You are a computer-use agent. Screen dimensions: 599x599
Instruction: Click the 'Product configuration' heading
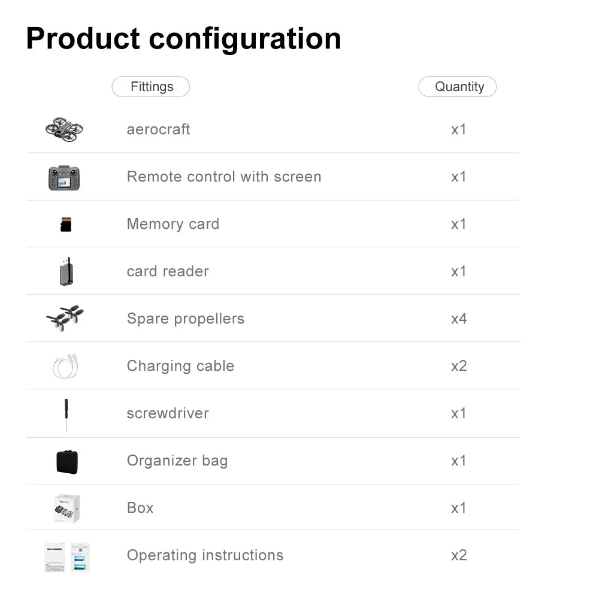point(183,38)
